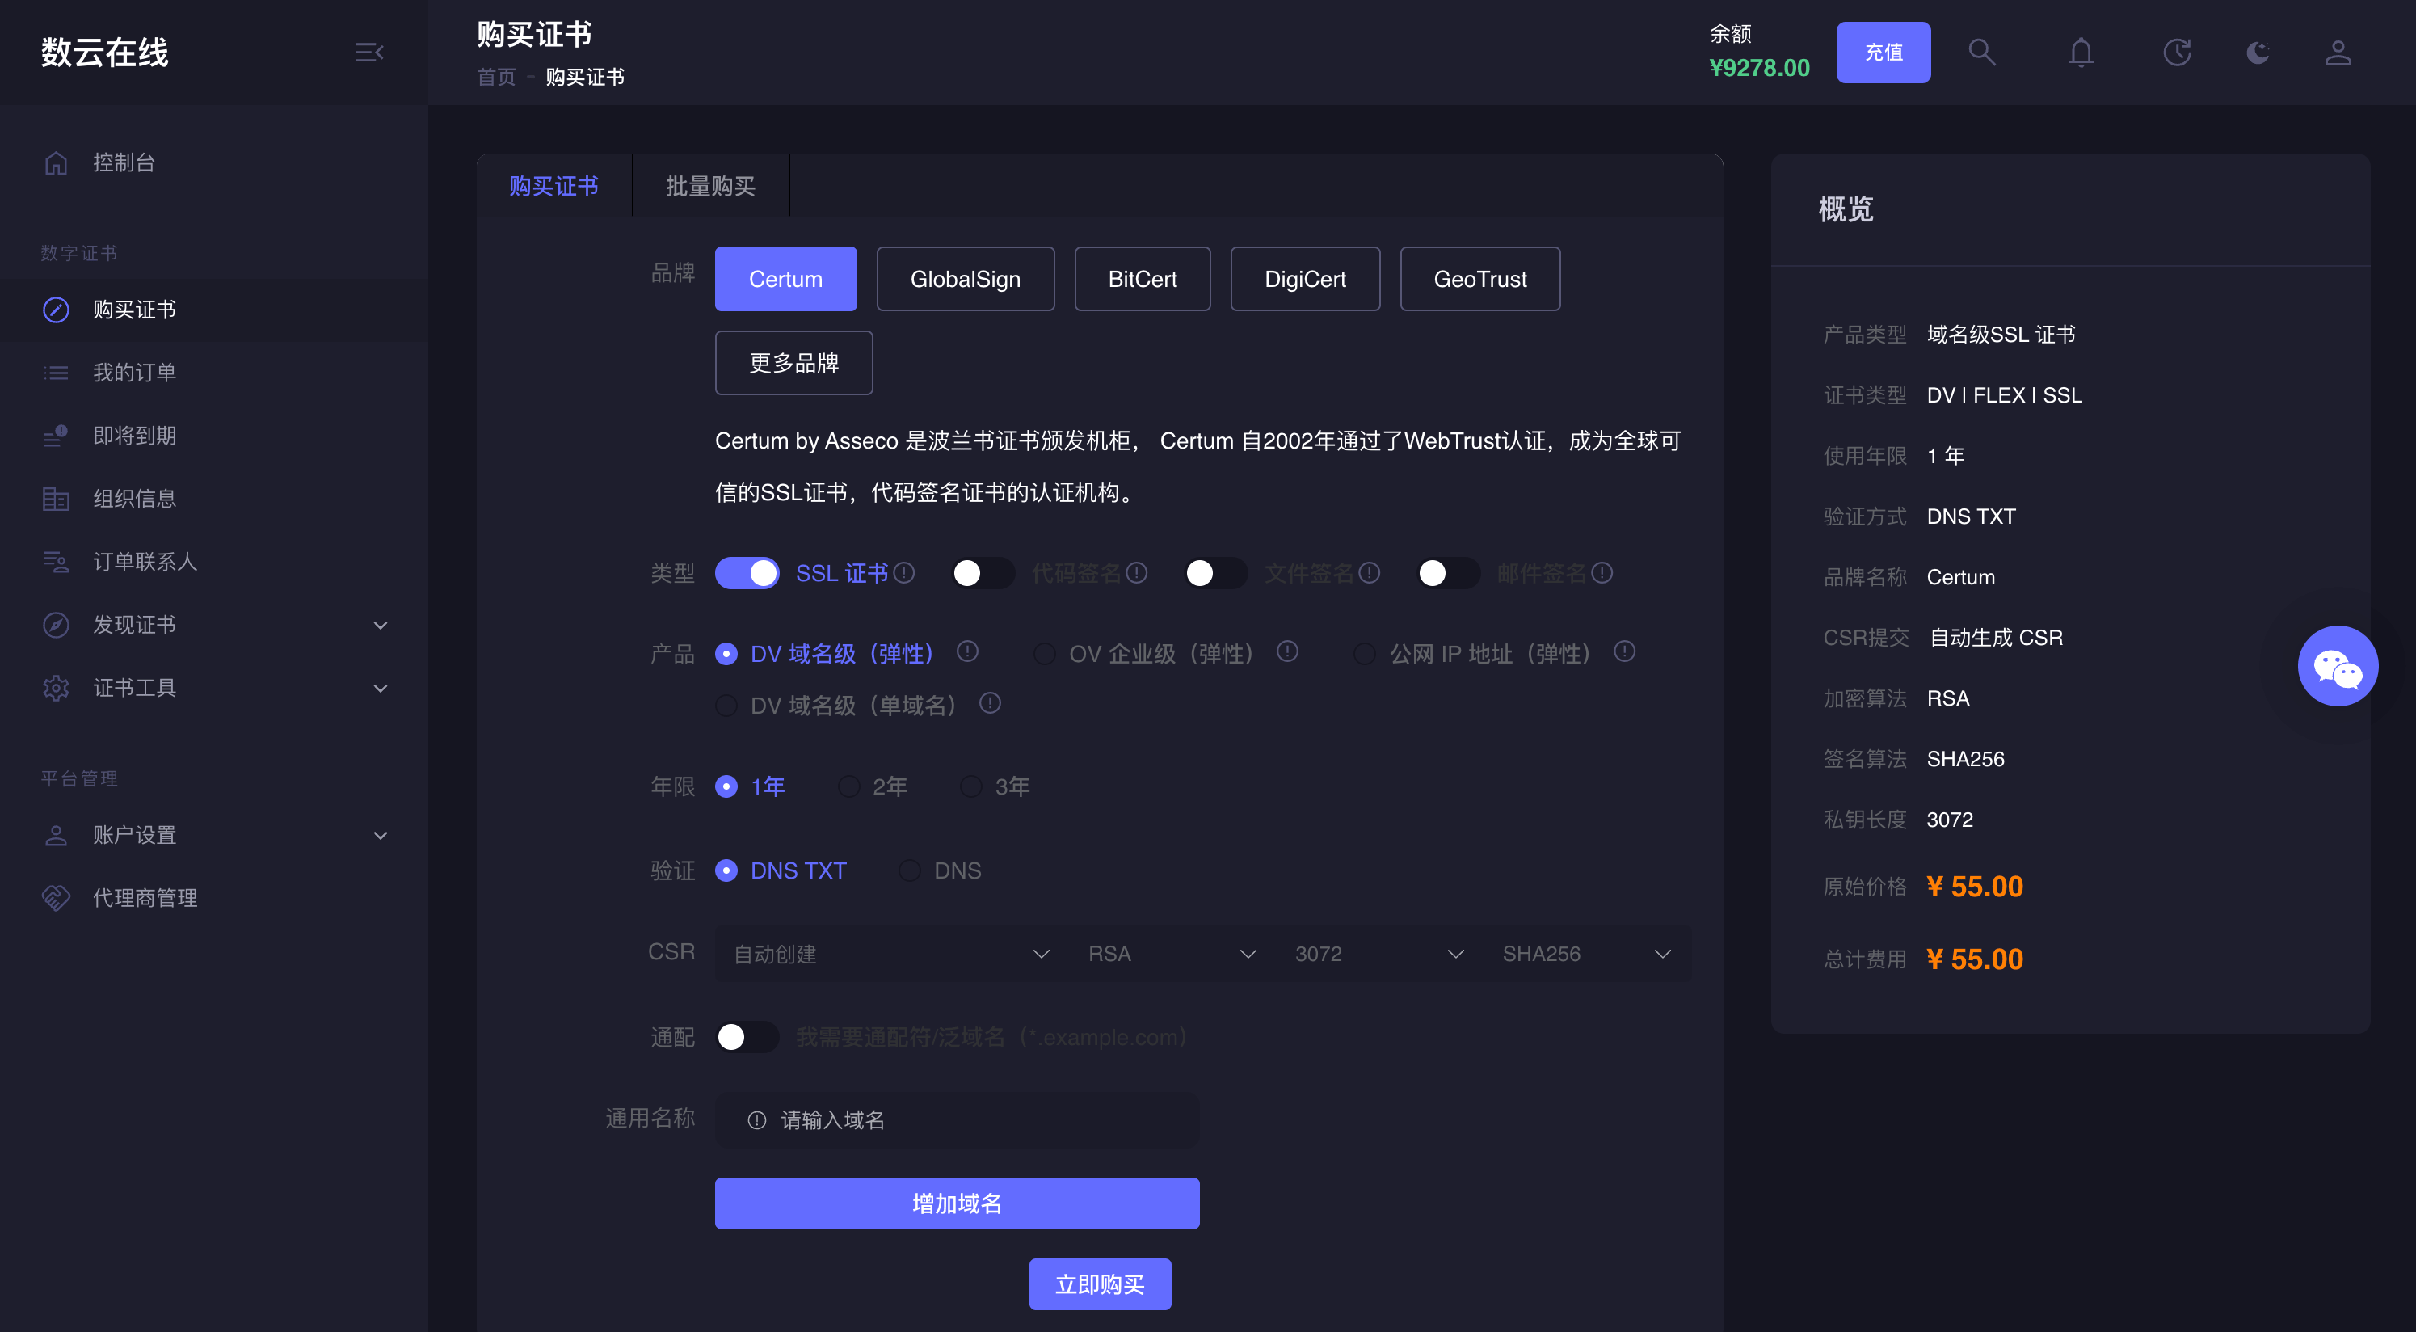Open the SHA256 signature dropdown
This screenshot has width=2416, height=1332.
tap(1585, 953)
